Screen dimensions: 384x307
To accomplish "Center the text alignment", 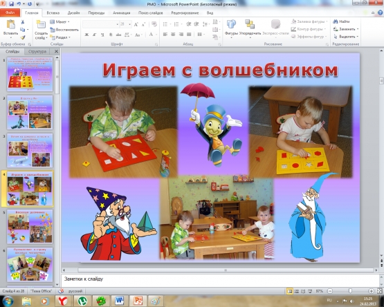I will [173, 35].
